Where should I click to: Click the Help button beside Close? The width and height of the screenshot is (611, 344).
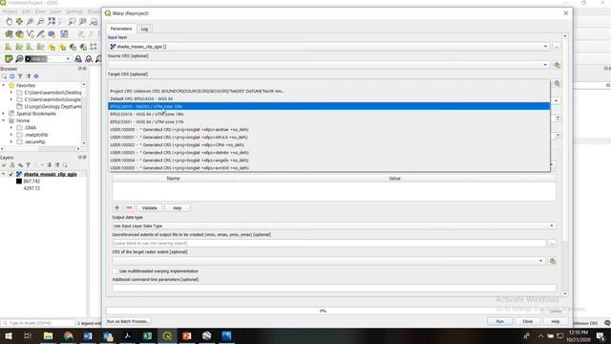pyautogui.click(x=556, y=321)
